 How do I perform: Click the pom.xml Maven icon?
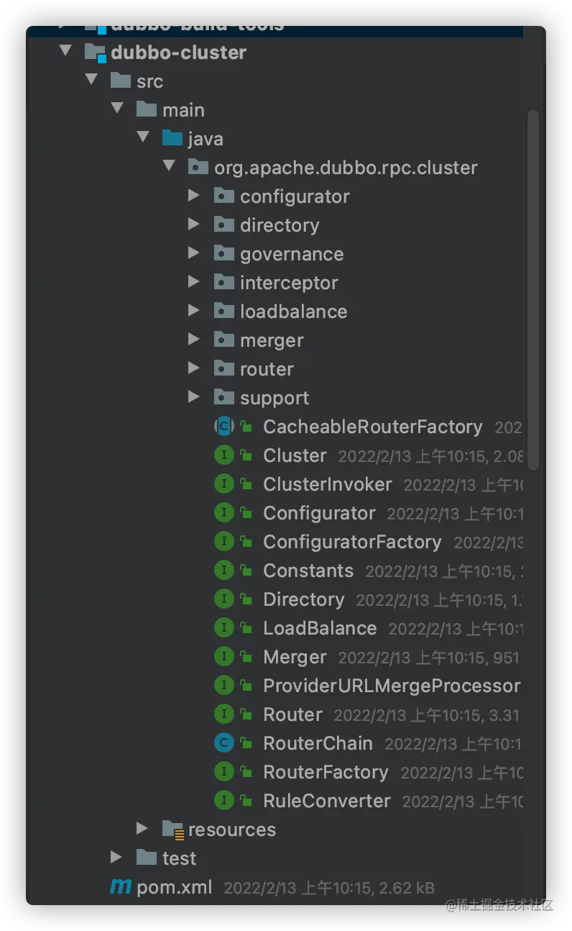tap(120, 887)
